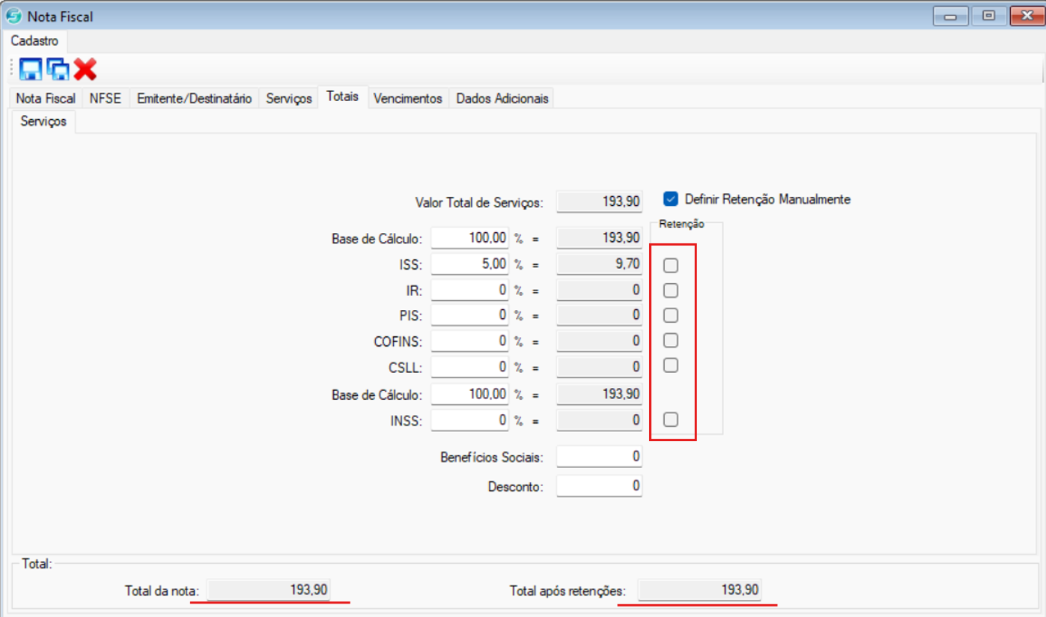Open the Emitente/Destinatário tab
The height and width of the screenshot is (617, 1046).
pos(194,98)
